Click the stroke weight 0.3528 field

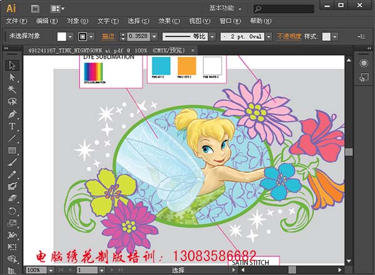click(139, 37)
